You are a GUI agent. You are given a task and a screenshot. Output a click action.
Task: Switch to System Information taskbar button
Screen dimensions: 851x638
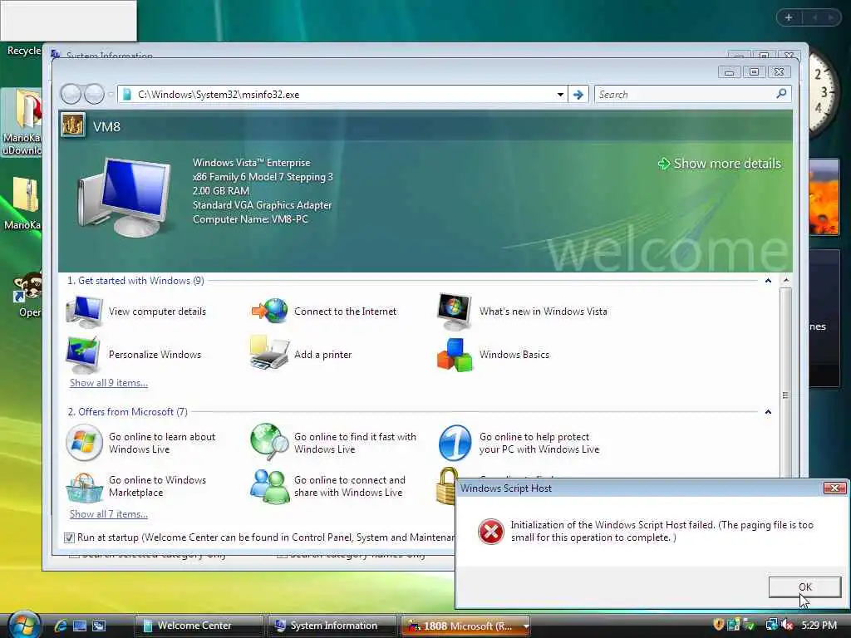pos(332,626)
